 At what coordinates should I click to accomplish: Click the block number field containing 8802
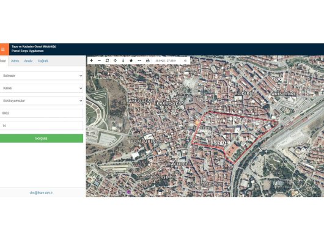coord(42,113)
